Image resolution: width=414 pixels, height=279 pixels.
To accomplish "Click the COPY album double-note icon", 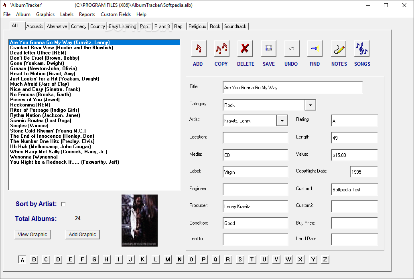I will [221, 48].
